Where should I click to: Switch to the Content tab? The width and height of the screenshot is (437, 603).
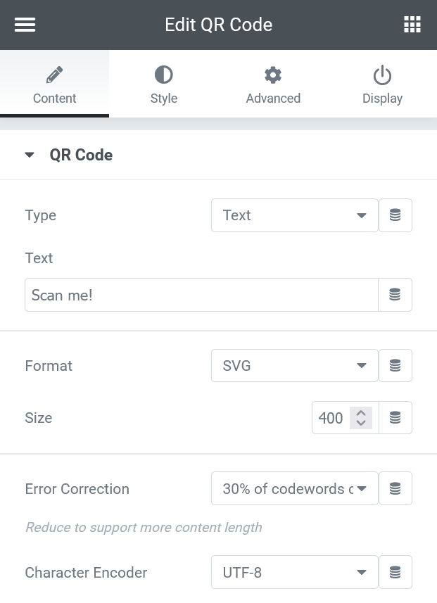pos(54,84)
